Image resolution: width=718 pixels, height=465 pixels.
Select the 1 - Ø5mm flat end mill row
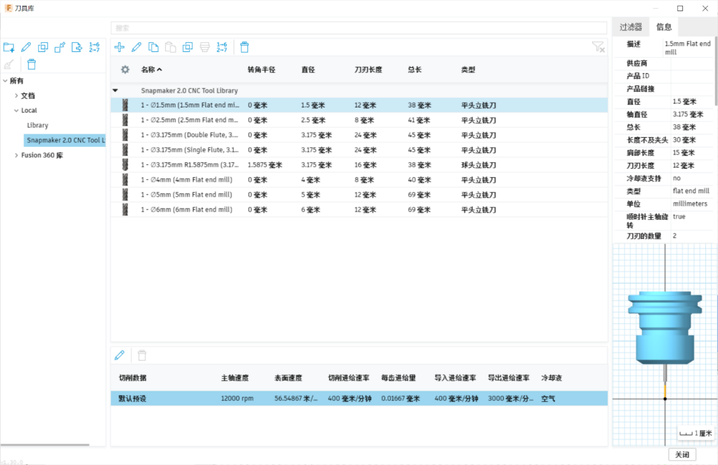(359, 194)
